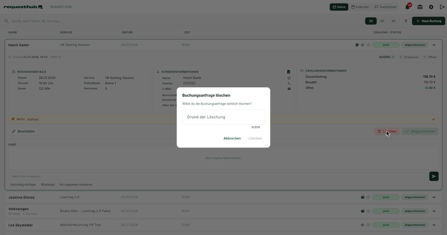Focus the Grund der Löschung field
447x235 pixels.
pyautogui.click(x=223, y=117)
